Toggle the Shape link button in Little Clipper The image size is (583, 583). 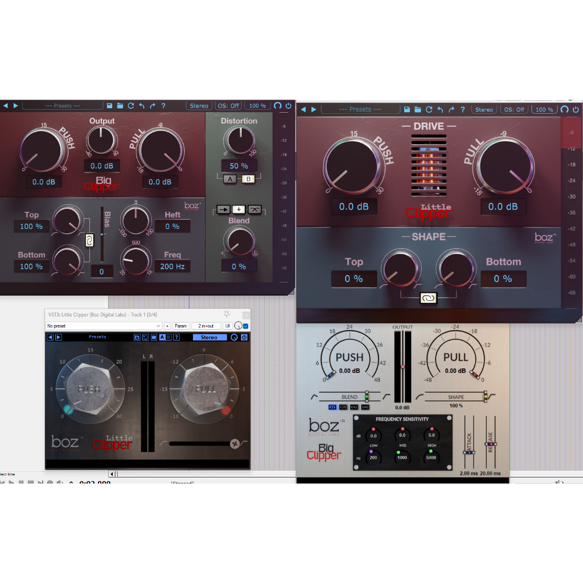coord(428,298)
